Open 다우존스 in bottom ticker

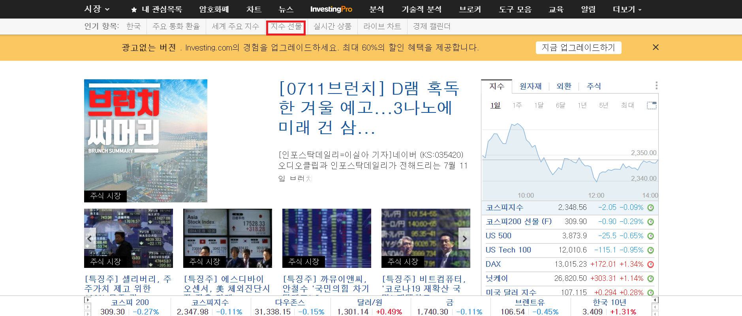(x=290, y=303)
